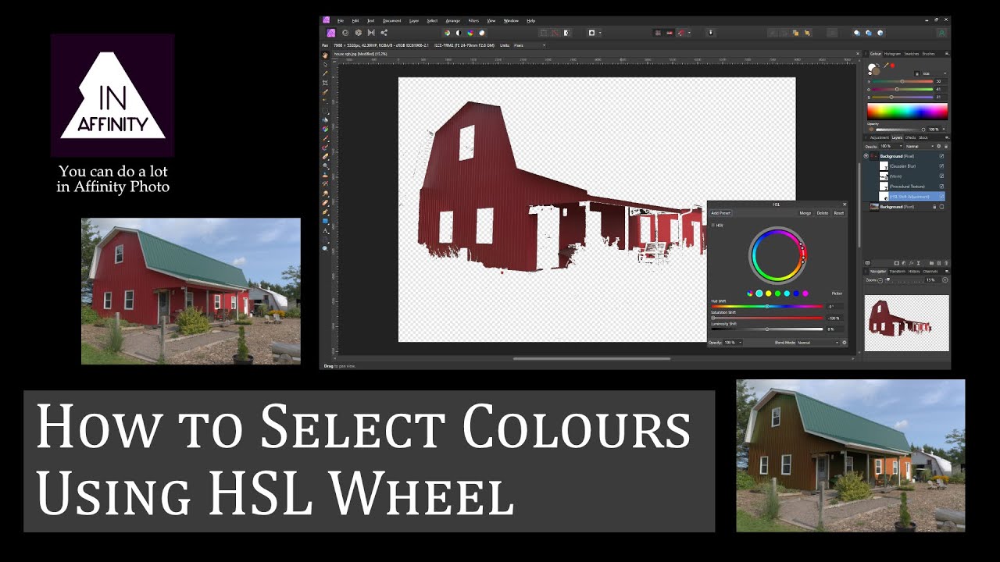1000x562 pixels.
Task: Toggle visibility checkbox of Gaussian Blur layer
Action: (x=941, y=166)
